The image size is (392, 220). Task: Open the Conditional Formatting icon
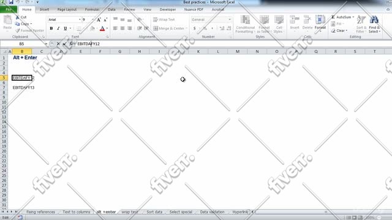[x=245, y=20]
